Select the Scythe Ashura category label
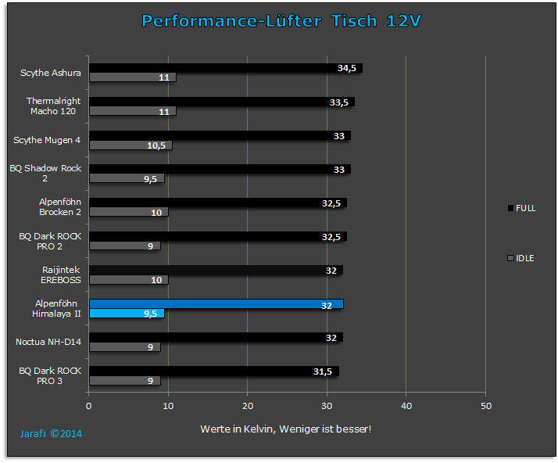The image size is (558, 463). (x=51, y=73)
